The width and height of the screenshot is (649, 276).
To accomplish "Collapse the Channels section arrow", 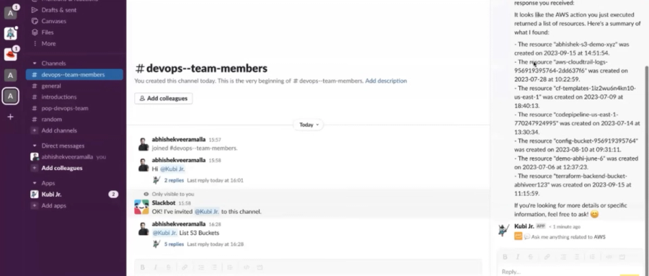I will pos(35,63).
